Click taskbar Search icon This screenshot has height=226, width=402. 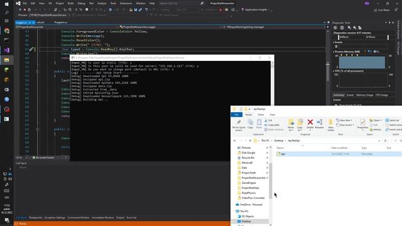coord(7,13)
